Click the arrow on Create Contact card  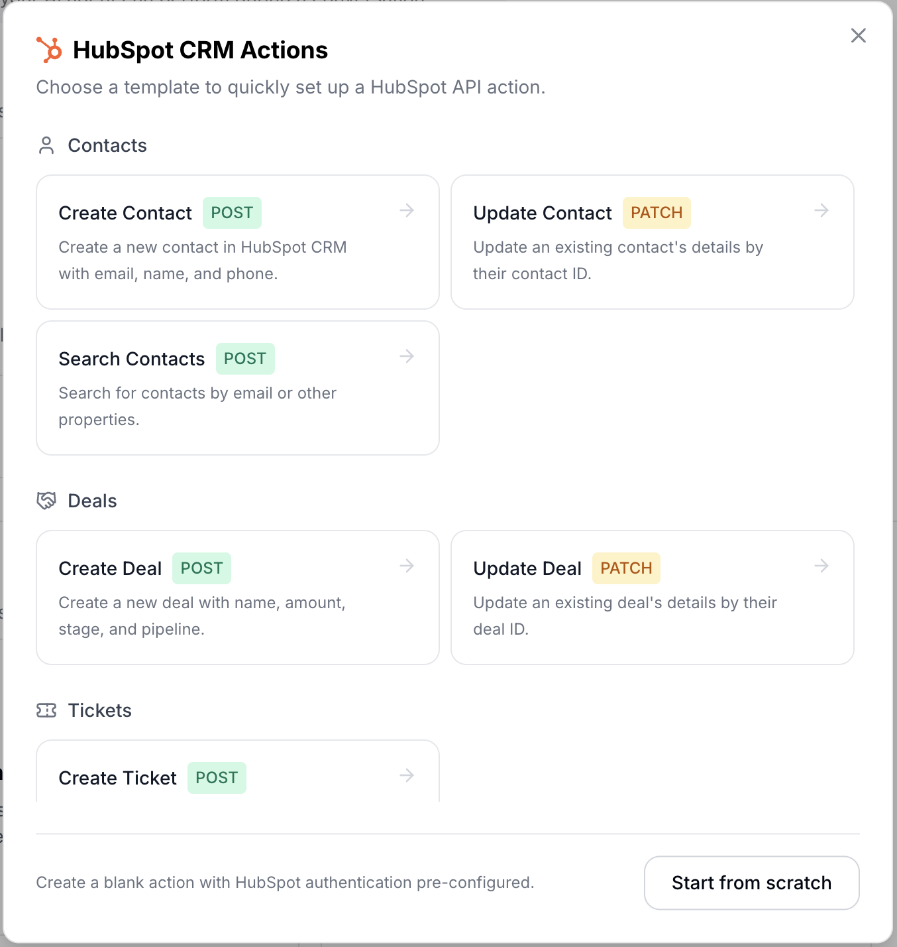(x=407, y=210)
